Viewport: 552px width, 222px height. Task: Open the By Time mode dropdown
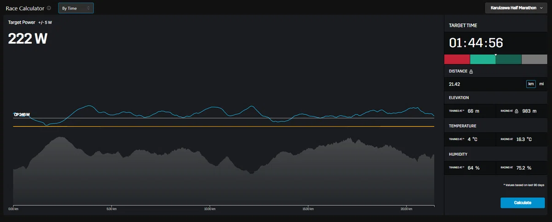(x=76, y=8)
